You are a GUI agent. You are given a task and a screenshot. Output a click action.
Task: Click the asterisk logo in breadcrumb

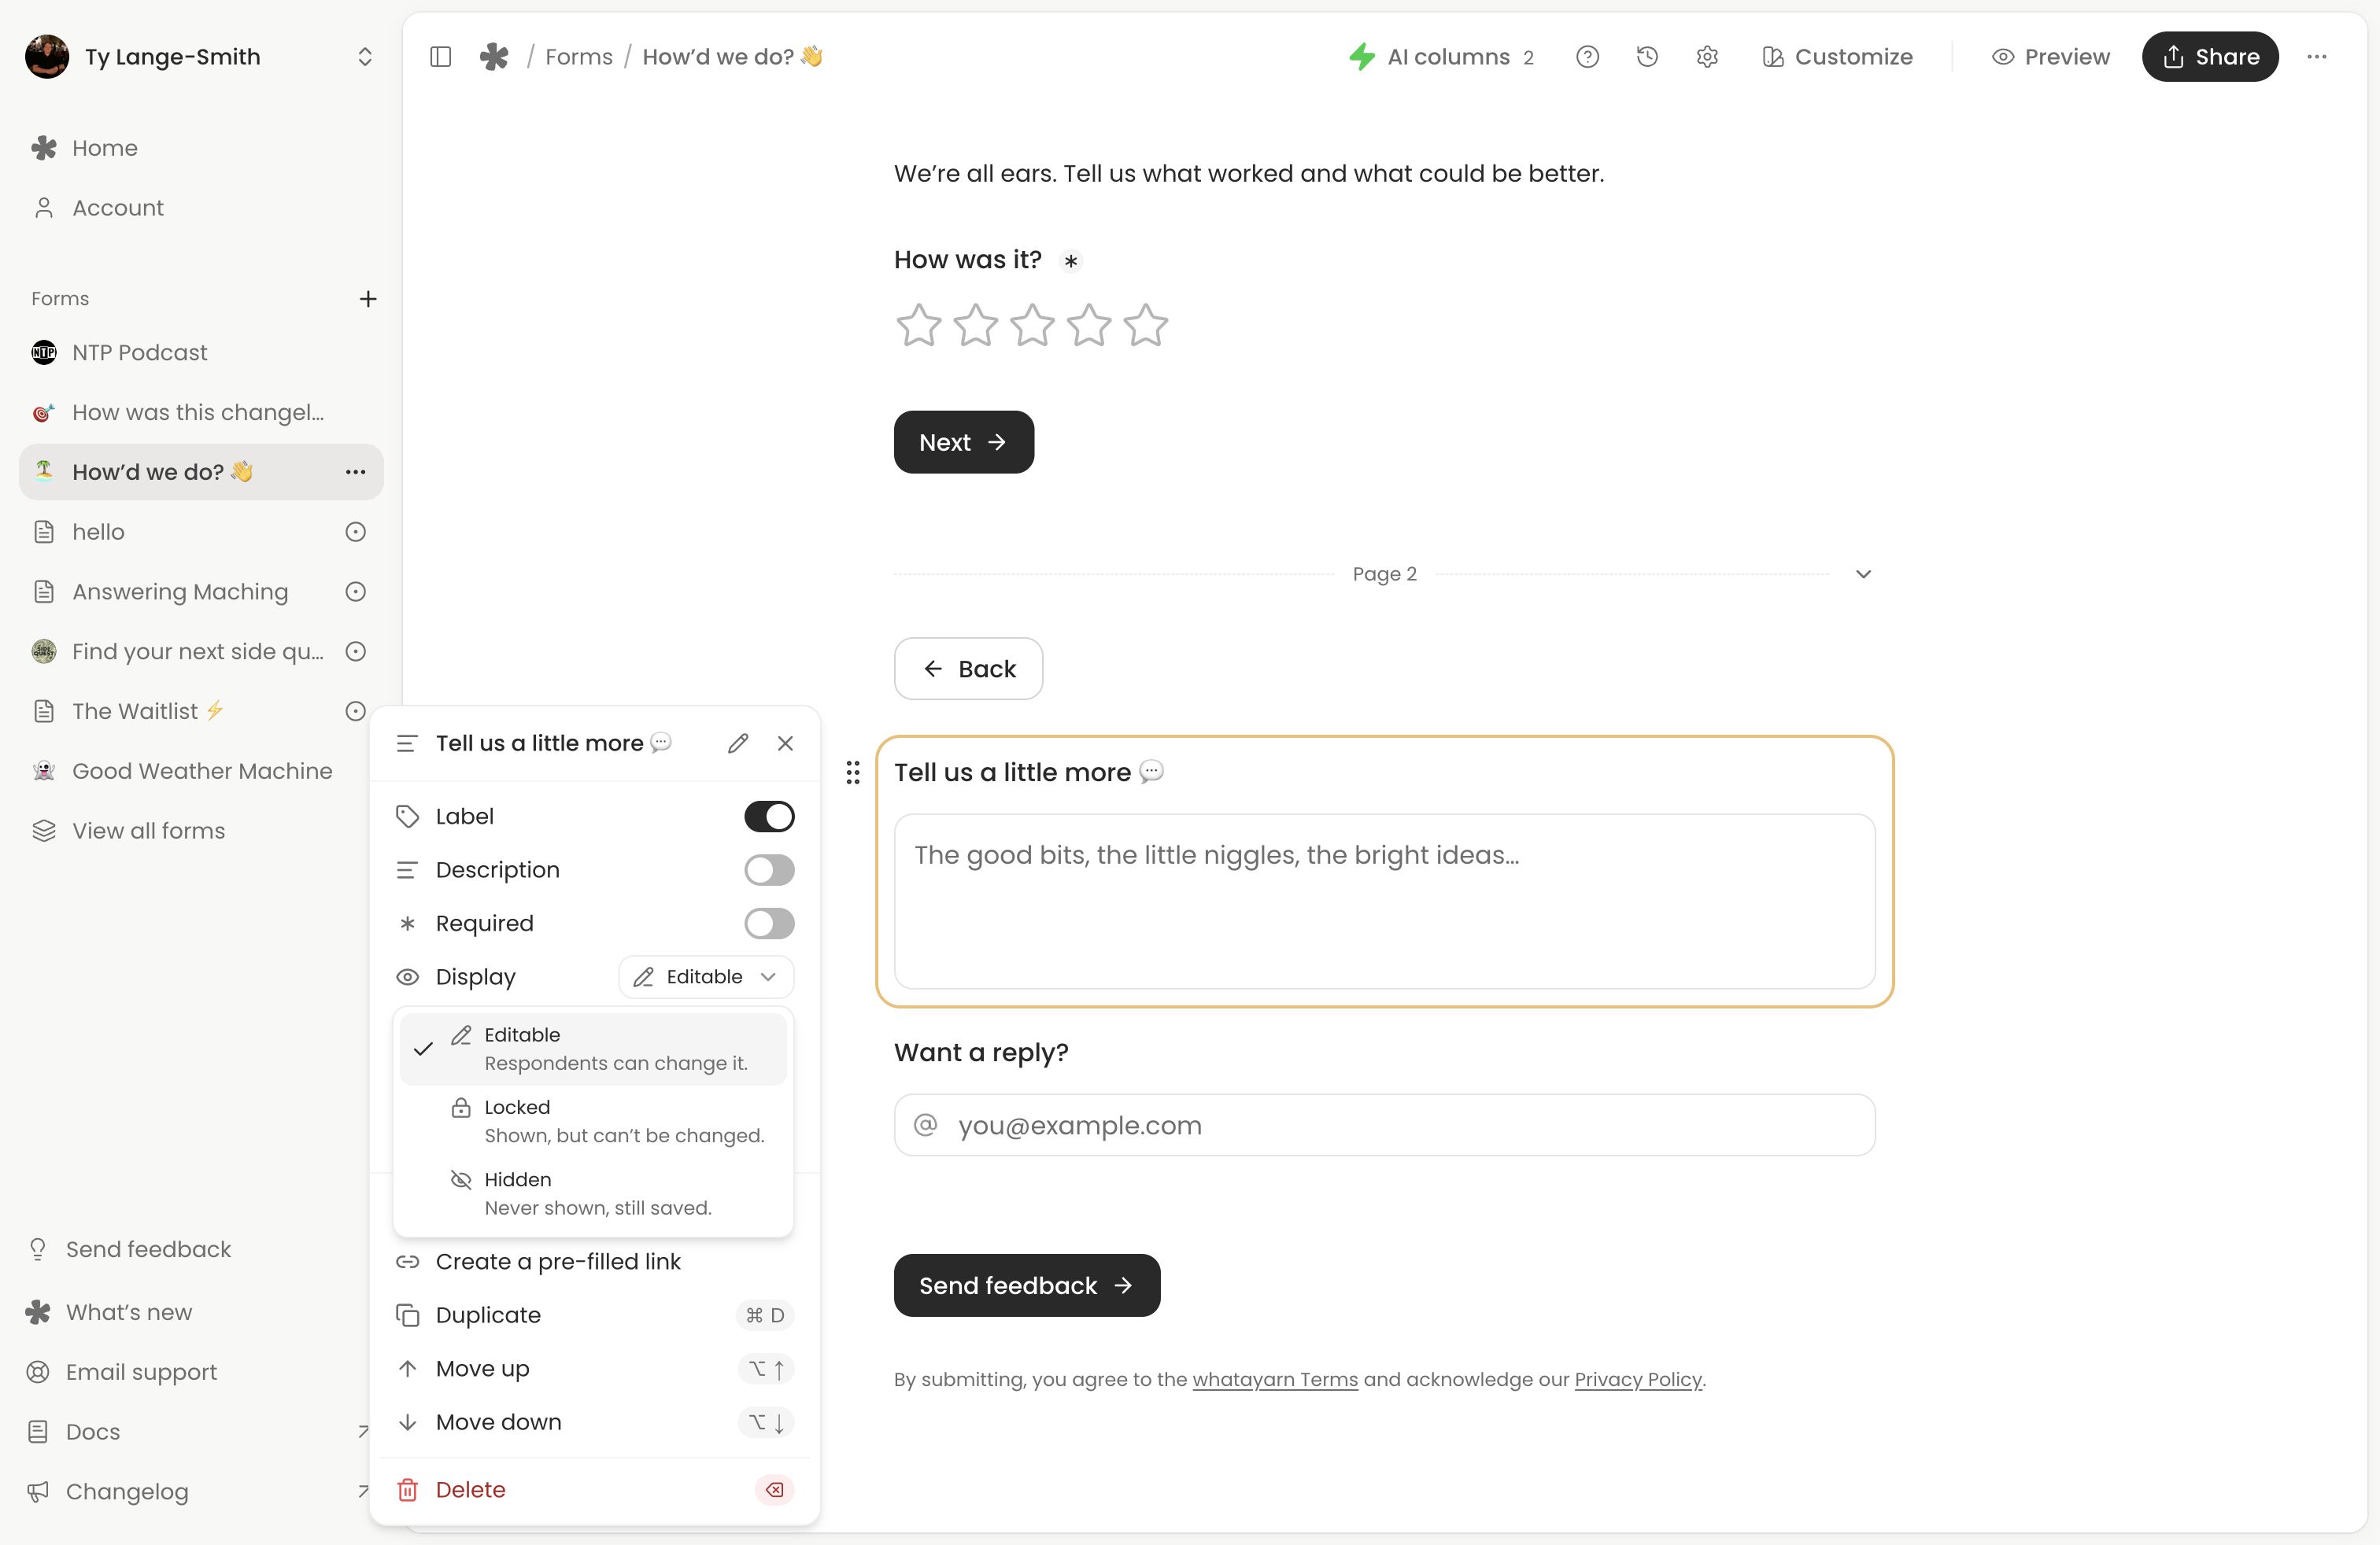pos(494,57)
